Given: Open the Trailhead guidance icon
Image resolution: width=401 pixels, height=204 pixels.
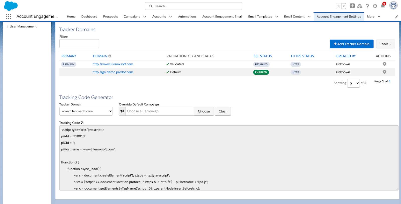Looking at the screenshot, I should (x=360, y=6).
